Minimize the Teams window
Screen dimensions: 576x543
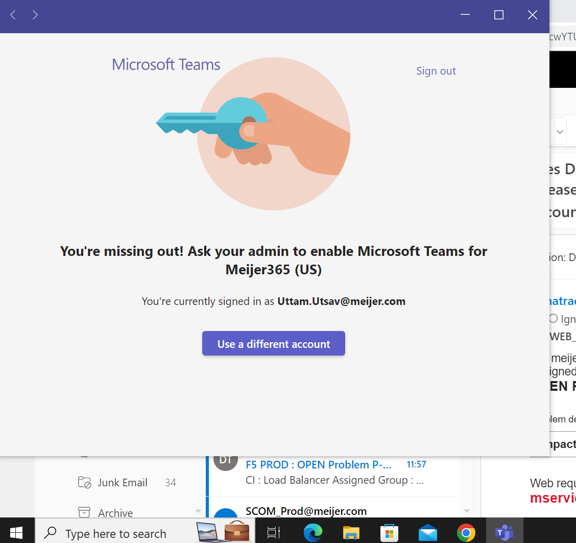[465, 15]
